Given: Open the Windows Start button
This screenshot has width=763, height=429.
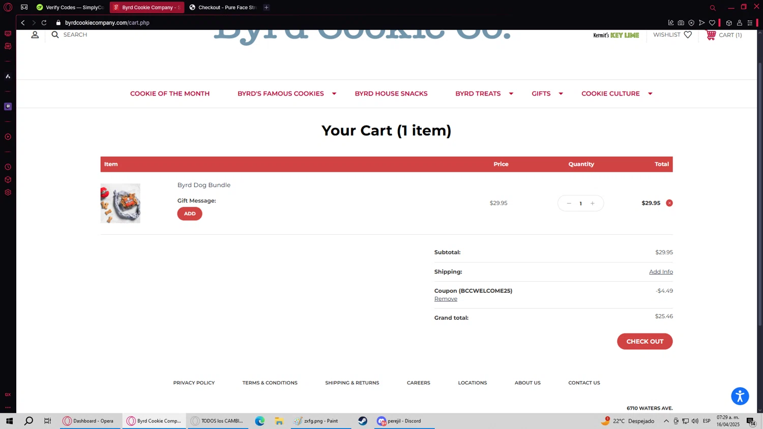Looking at the screenshot, I should [9, 421].
